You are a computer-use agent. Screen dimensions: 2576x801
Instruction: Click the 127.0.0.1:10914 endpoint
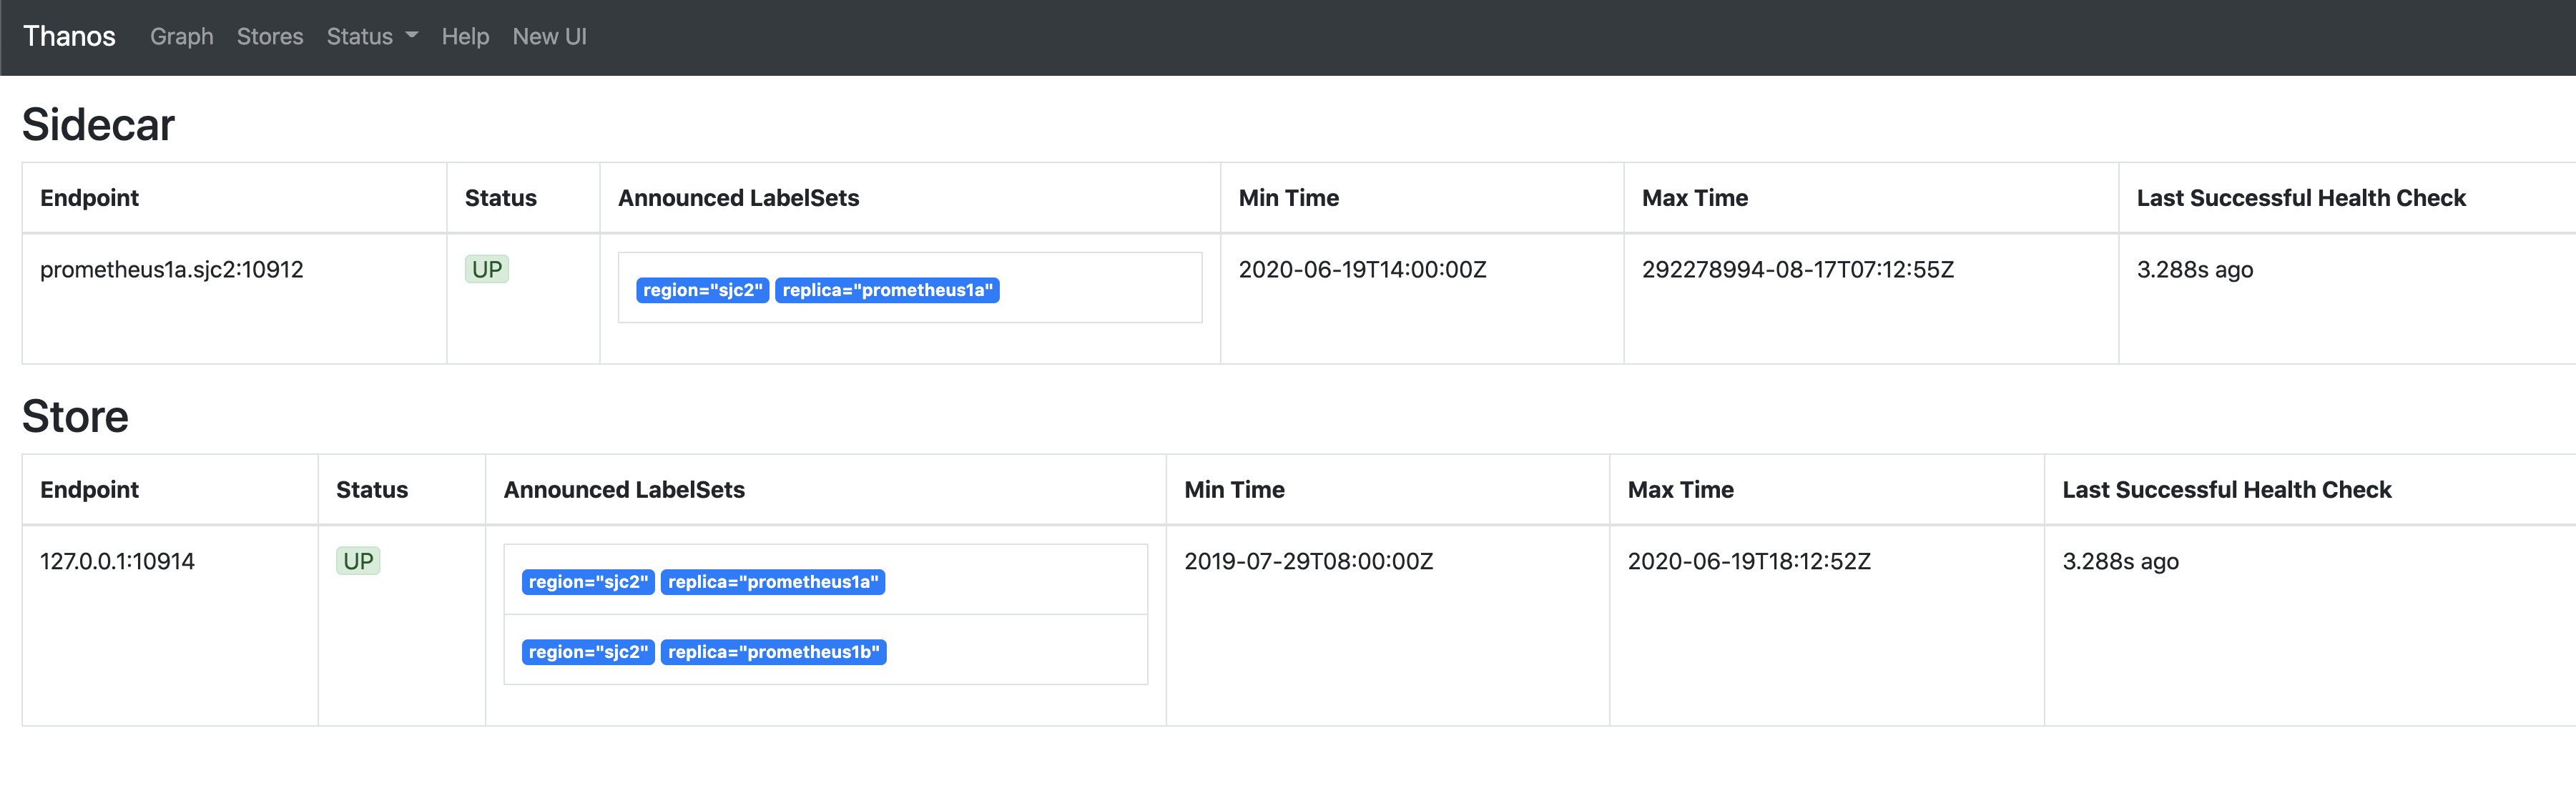(x=117, y=561)
